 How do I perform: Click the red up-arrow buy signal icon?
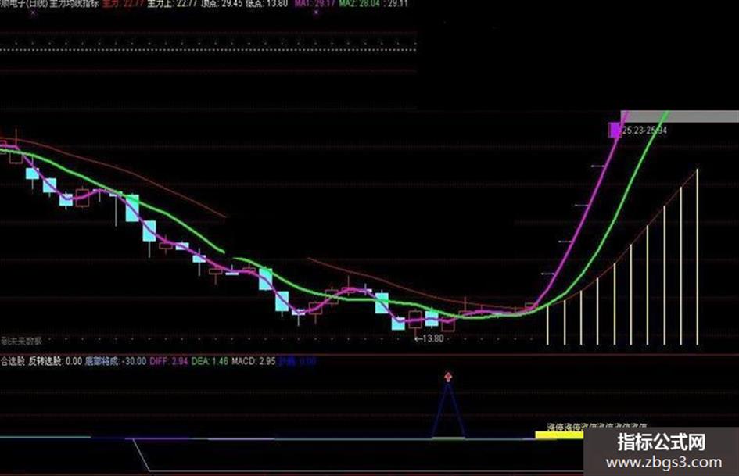(x=448, y=377)
